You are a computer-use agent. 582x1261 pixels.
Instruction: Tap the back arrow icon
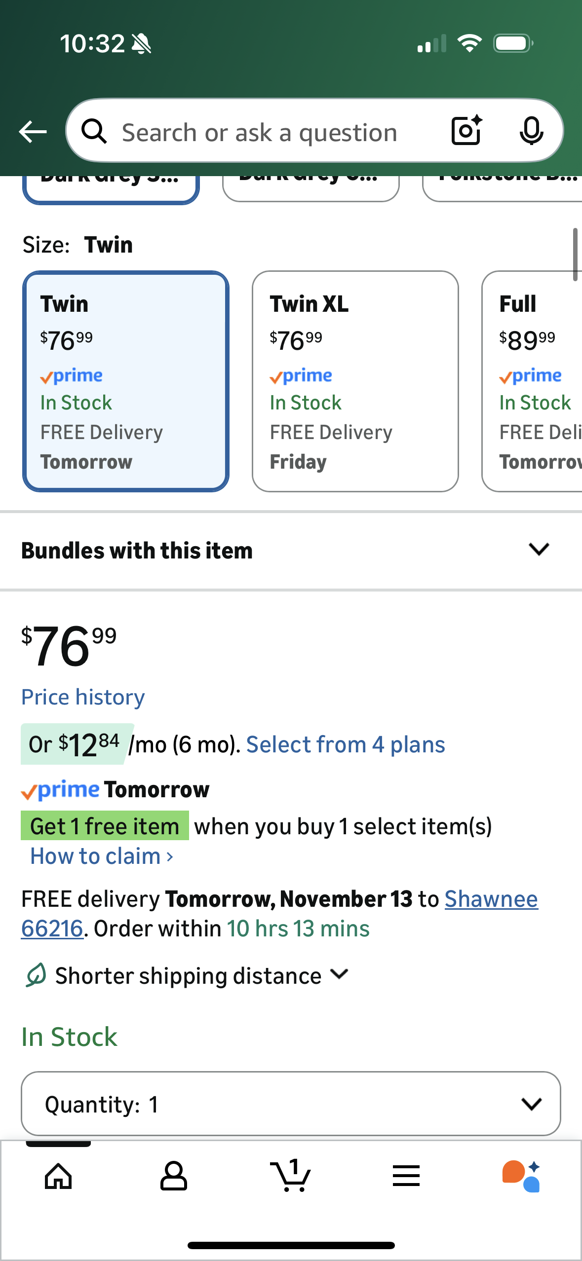click(33, 132)
